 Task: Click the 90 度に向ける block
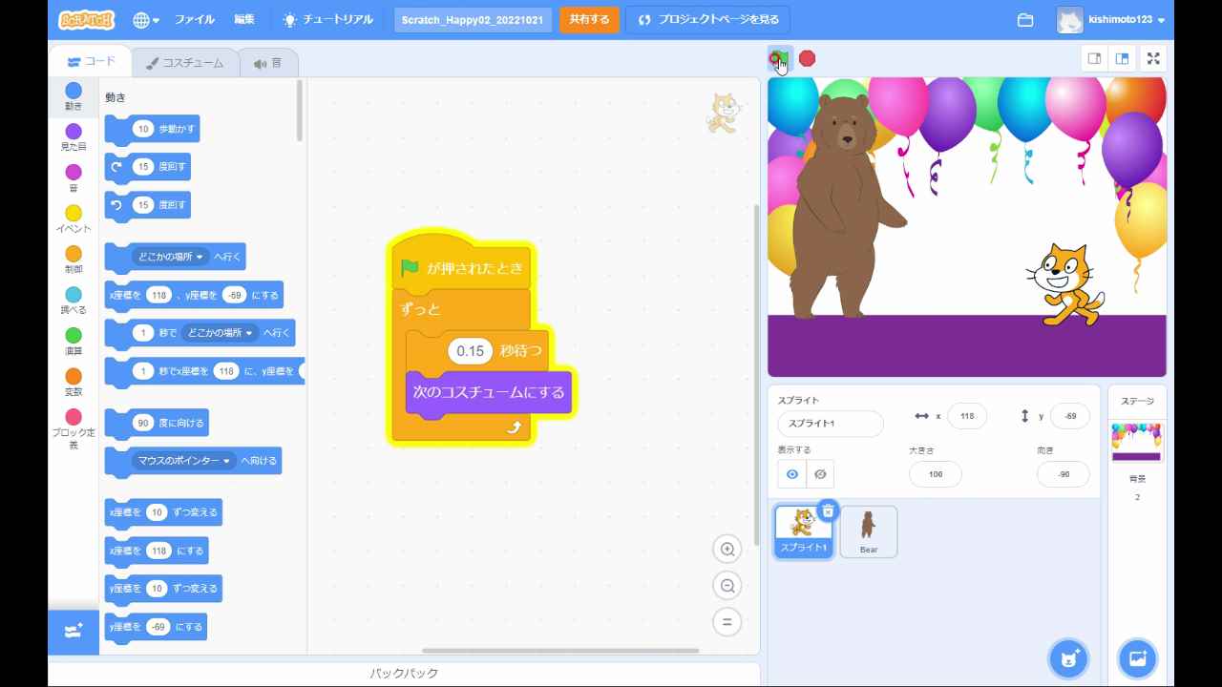(x=156, y=423)
